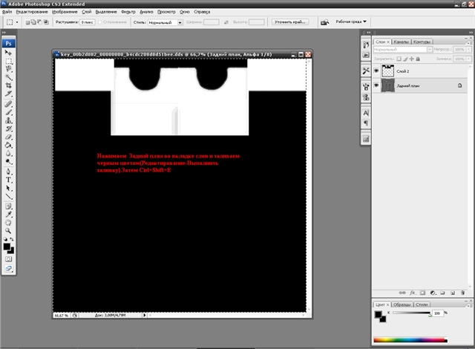Toggle visibility of Задний план layer
Viewport: 475px width, 349px height.
click(x=376, y=86)
